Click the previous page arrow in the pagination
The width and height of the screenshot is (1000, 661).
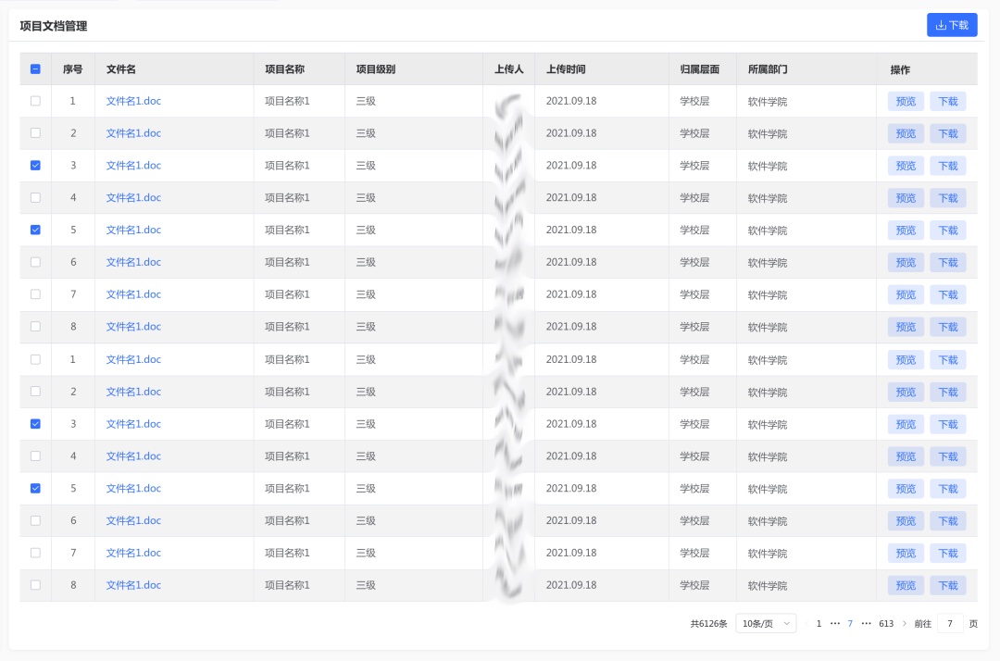pyautogui.click(x=806, y=624)
